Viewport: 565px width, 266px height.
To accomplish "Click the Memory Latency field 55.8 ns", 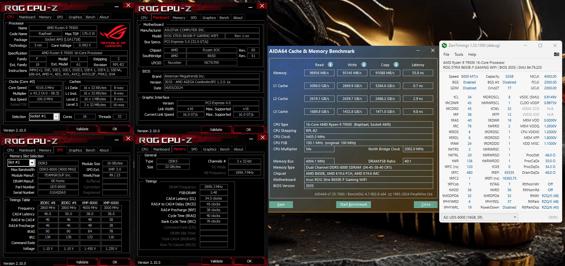I will 418,73.
